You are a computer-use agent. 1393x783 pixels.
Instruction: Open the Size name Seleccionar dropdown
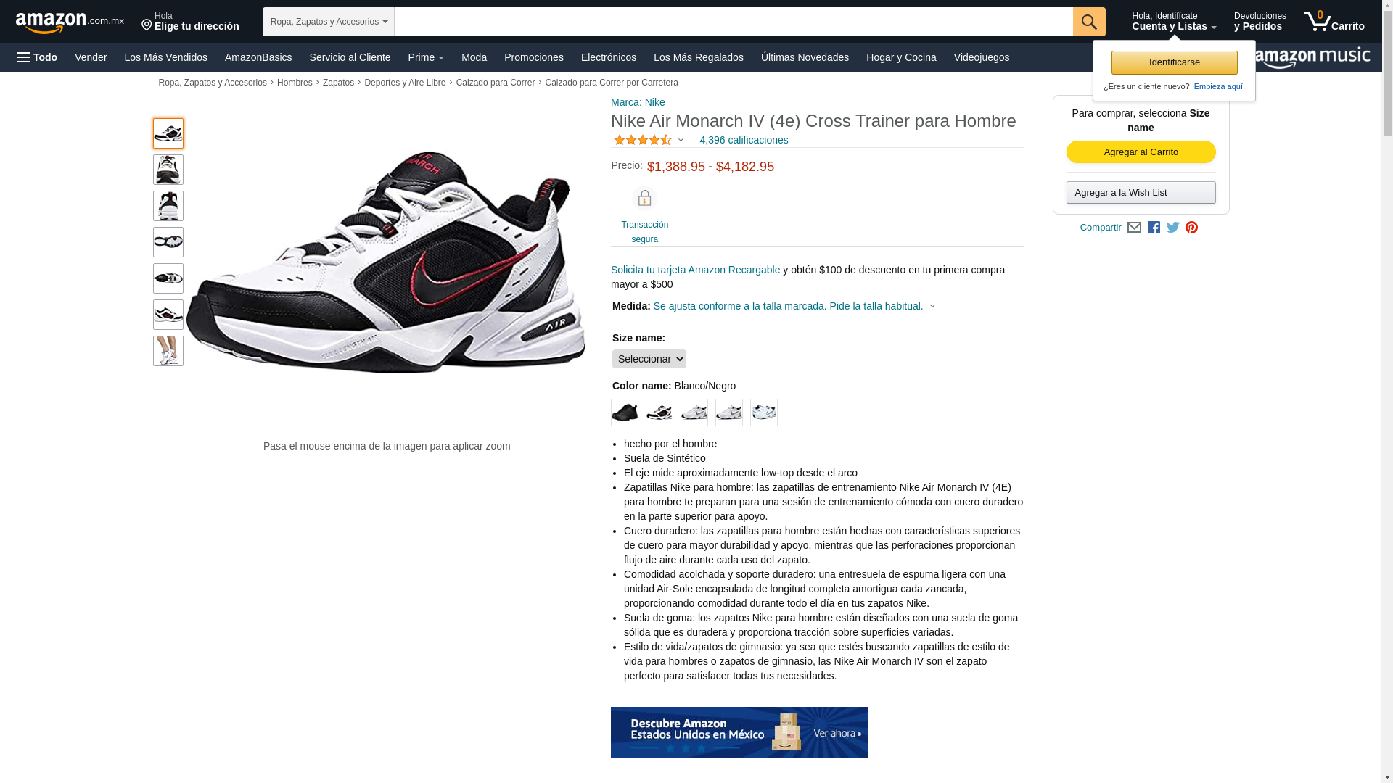649,359
